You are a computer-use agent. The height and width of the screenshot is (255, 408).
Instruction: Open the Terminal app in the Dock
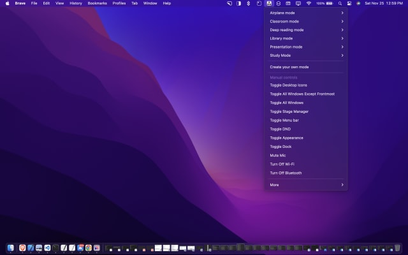[55, 248]
